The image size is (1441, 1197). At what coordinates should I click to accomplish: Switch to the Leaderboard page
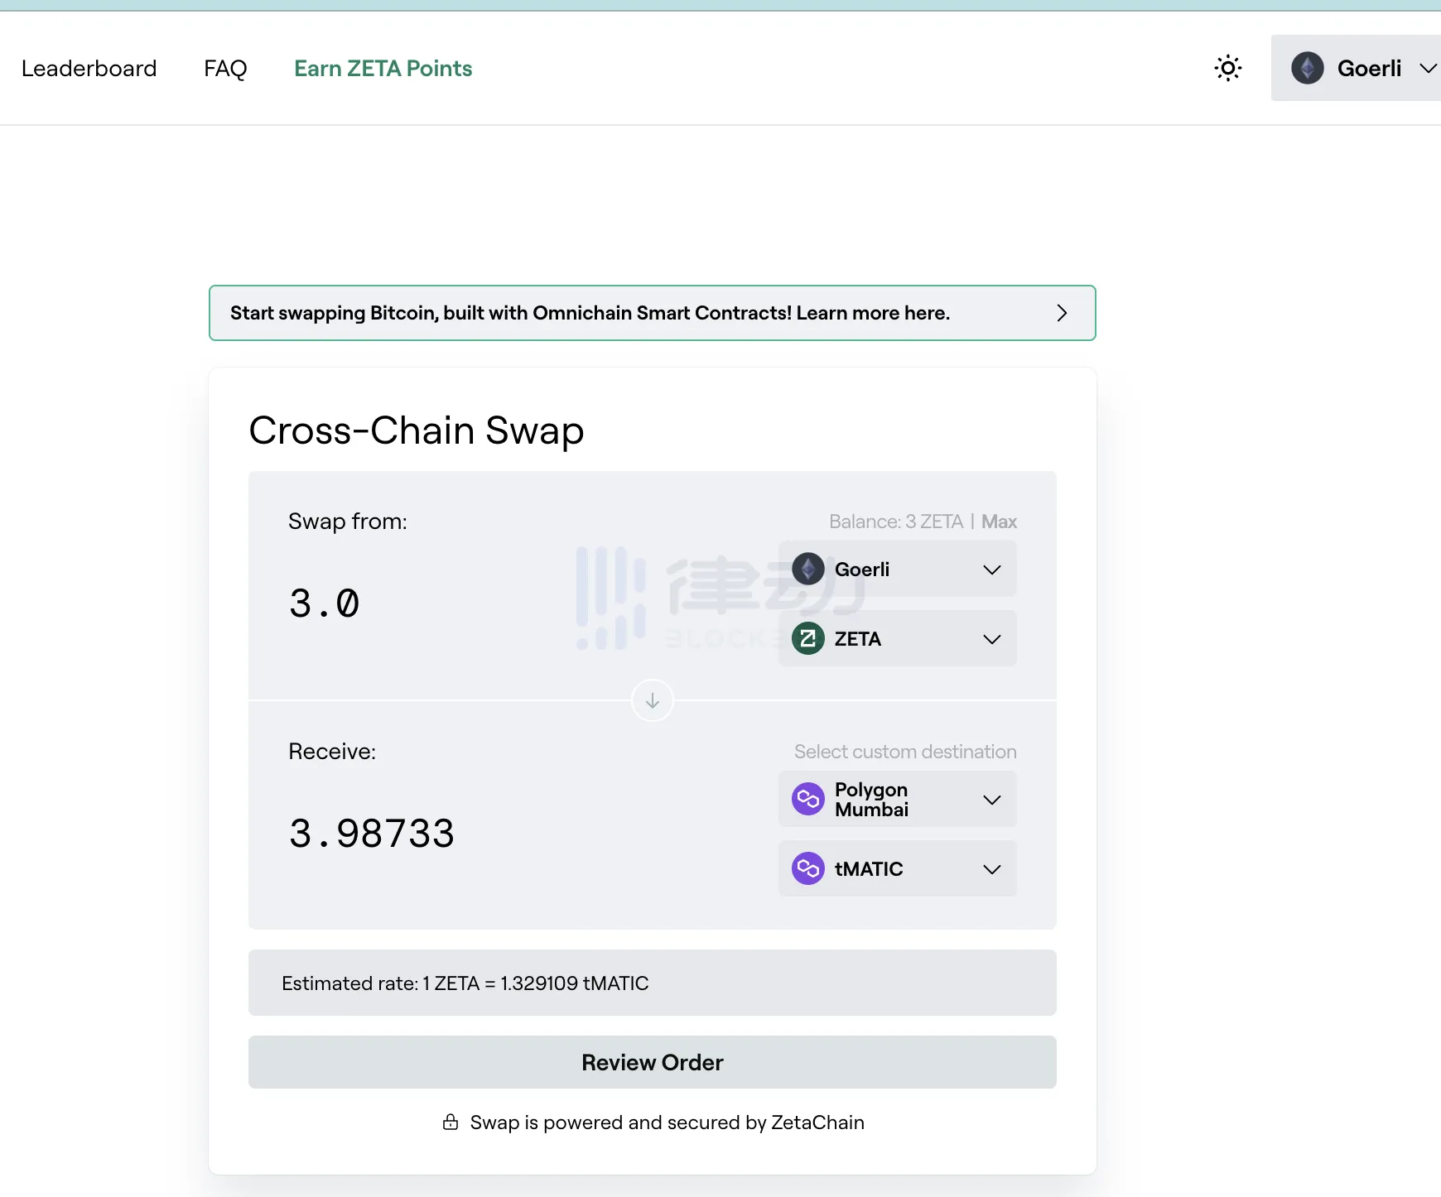point(89,68)
